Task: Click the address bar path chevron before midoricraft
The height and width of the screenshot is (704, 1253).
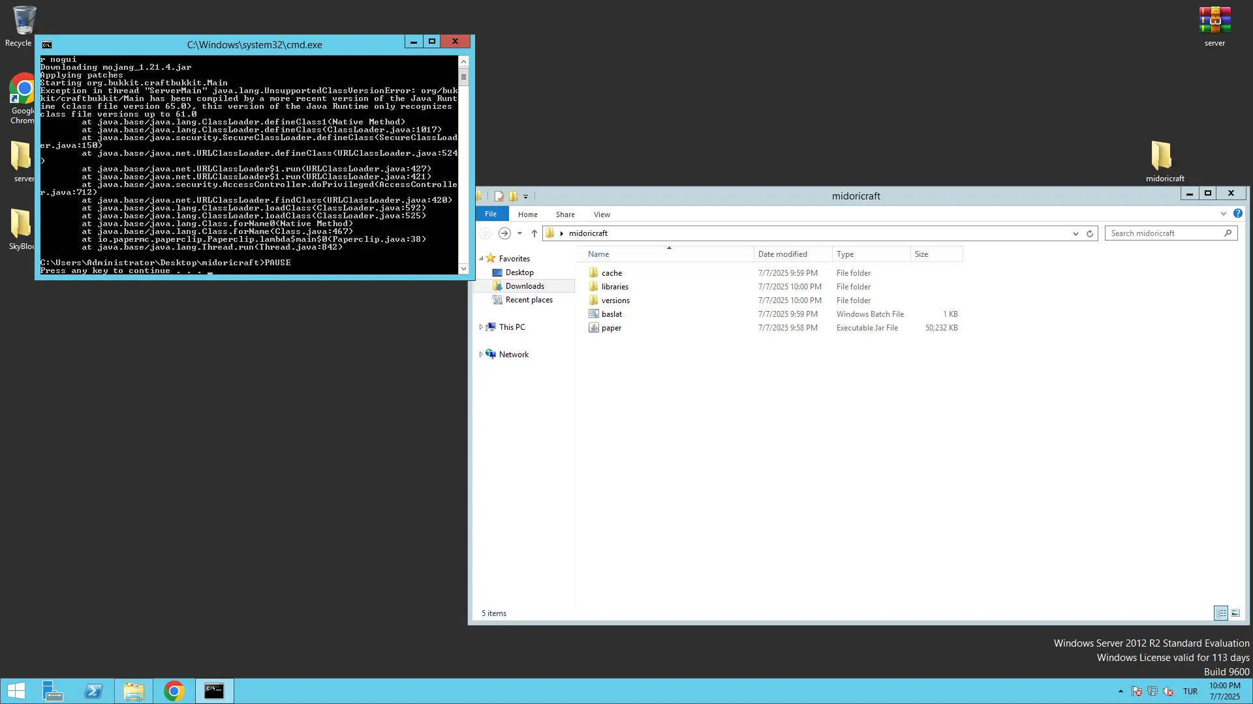Action: 561,233
